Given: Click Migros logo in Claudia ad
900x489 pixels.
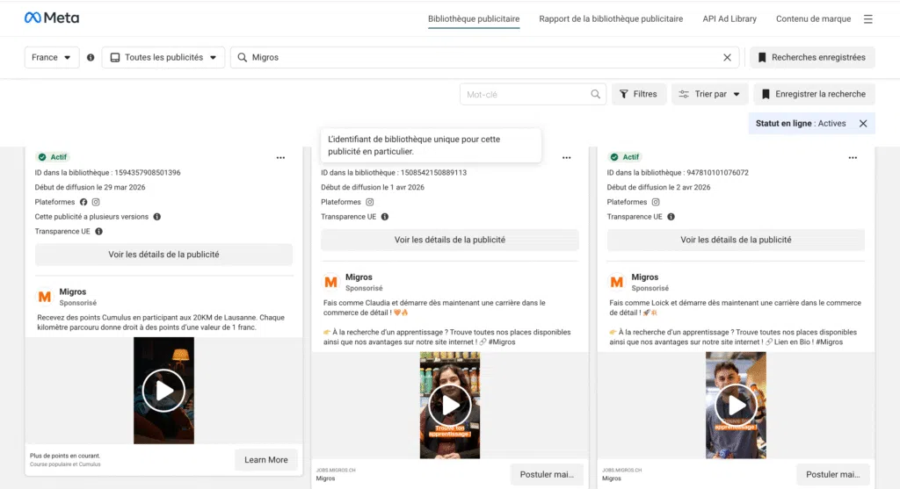Looking at the screenshot, I should tap(330, 282).
